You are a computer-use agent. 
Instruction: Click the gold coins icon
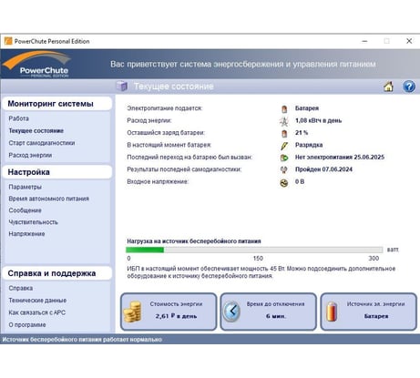point(133,312)
